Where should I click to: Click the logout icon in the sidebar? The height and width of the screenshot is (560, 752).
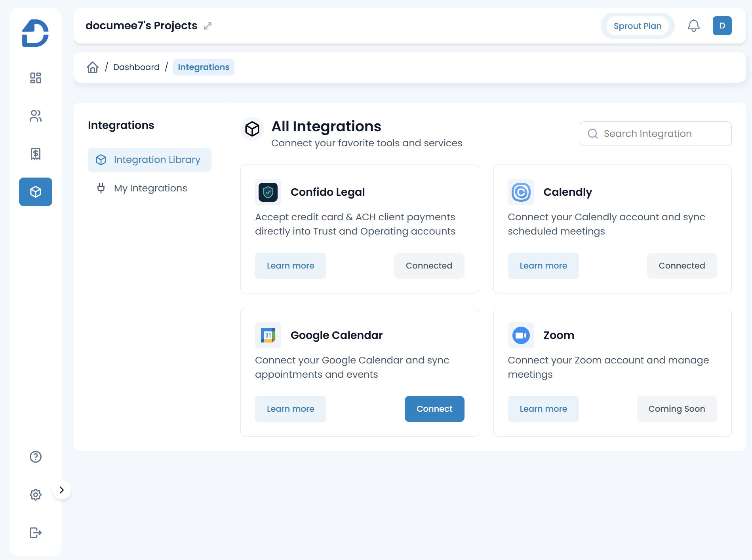coord(36,533)
